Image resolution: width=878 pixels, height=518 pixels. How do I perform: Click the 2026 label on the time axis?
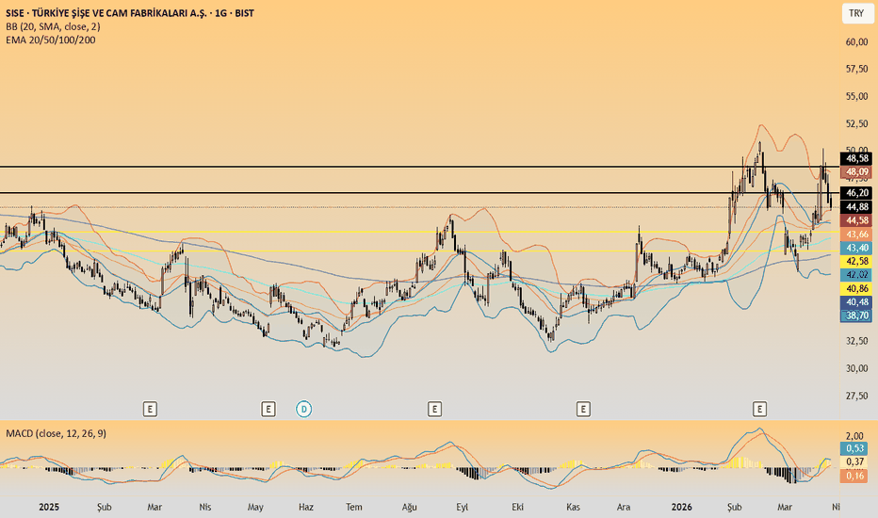pyautogui.click(x=681, y=507)
